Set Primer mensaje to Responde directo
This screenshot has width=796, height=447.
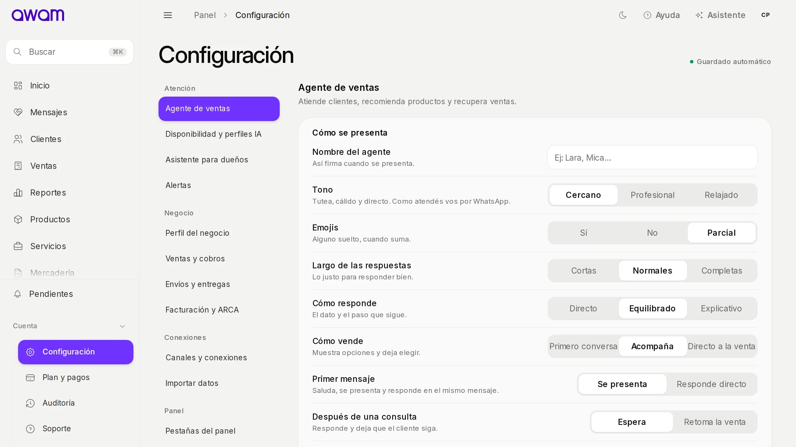(x=711, y=384)
